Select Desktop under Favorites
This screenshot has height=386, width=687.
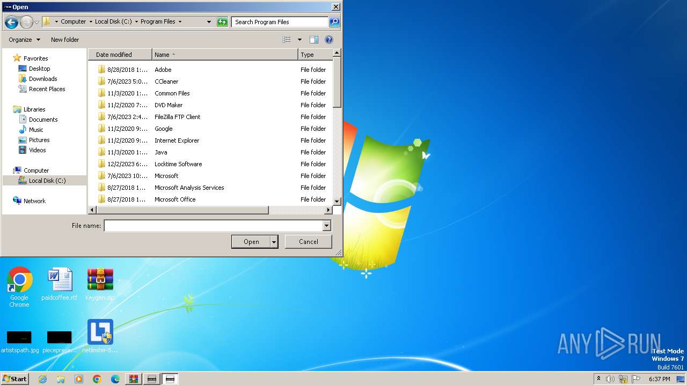39,69
